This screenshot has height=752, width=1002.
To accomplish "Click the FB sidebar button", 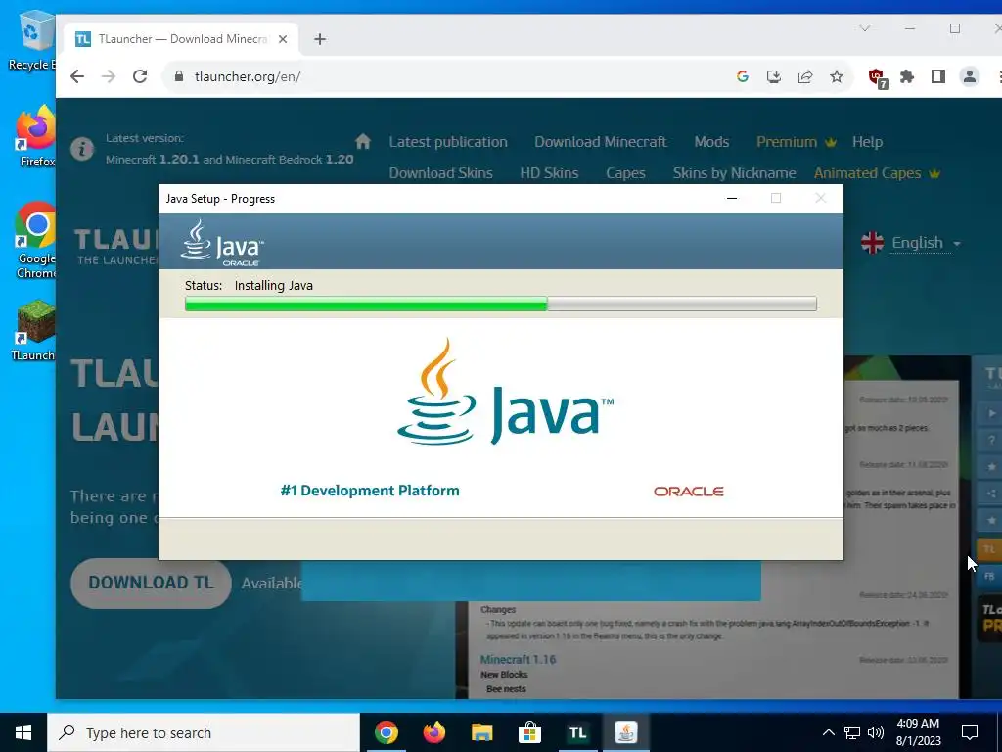I will click(x=989, y=576).
